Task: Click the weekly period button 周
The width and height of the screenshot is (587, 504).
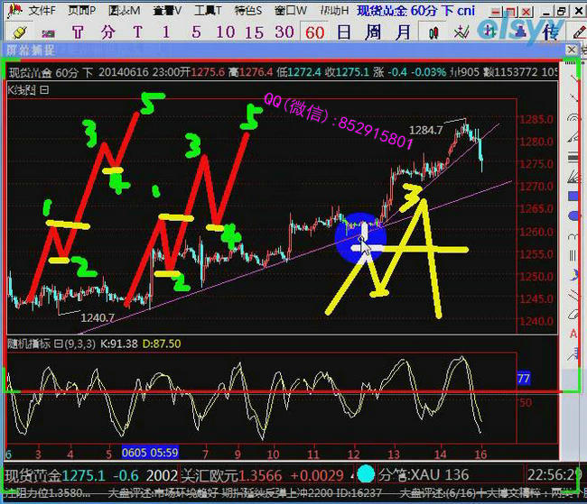Action: tap(373, 32)
